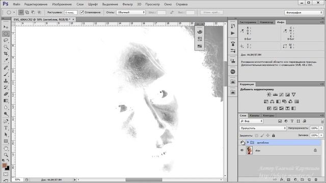Add an Invert adjustment
Screen dimensions: 326x183
click(x=269, y=108)
